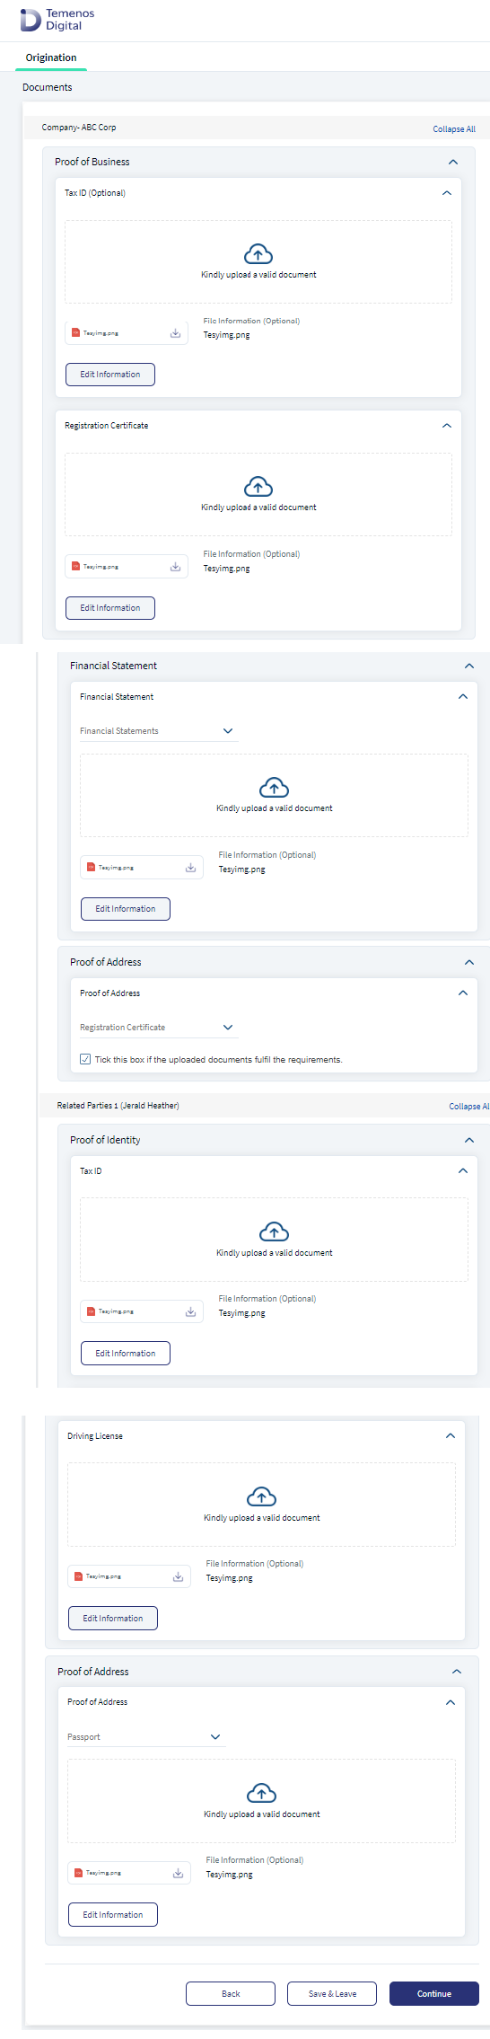Viewport: 490px width, 2039px height.
Task: Click upload cloud icon under Financial Statement
Action: (274, 788)
